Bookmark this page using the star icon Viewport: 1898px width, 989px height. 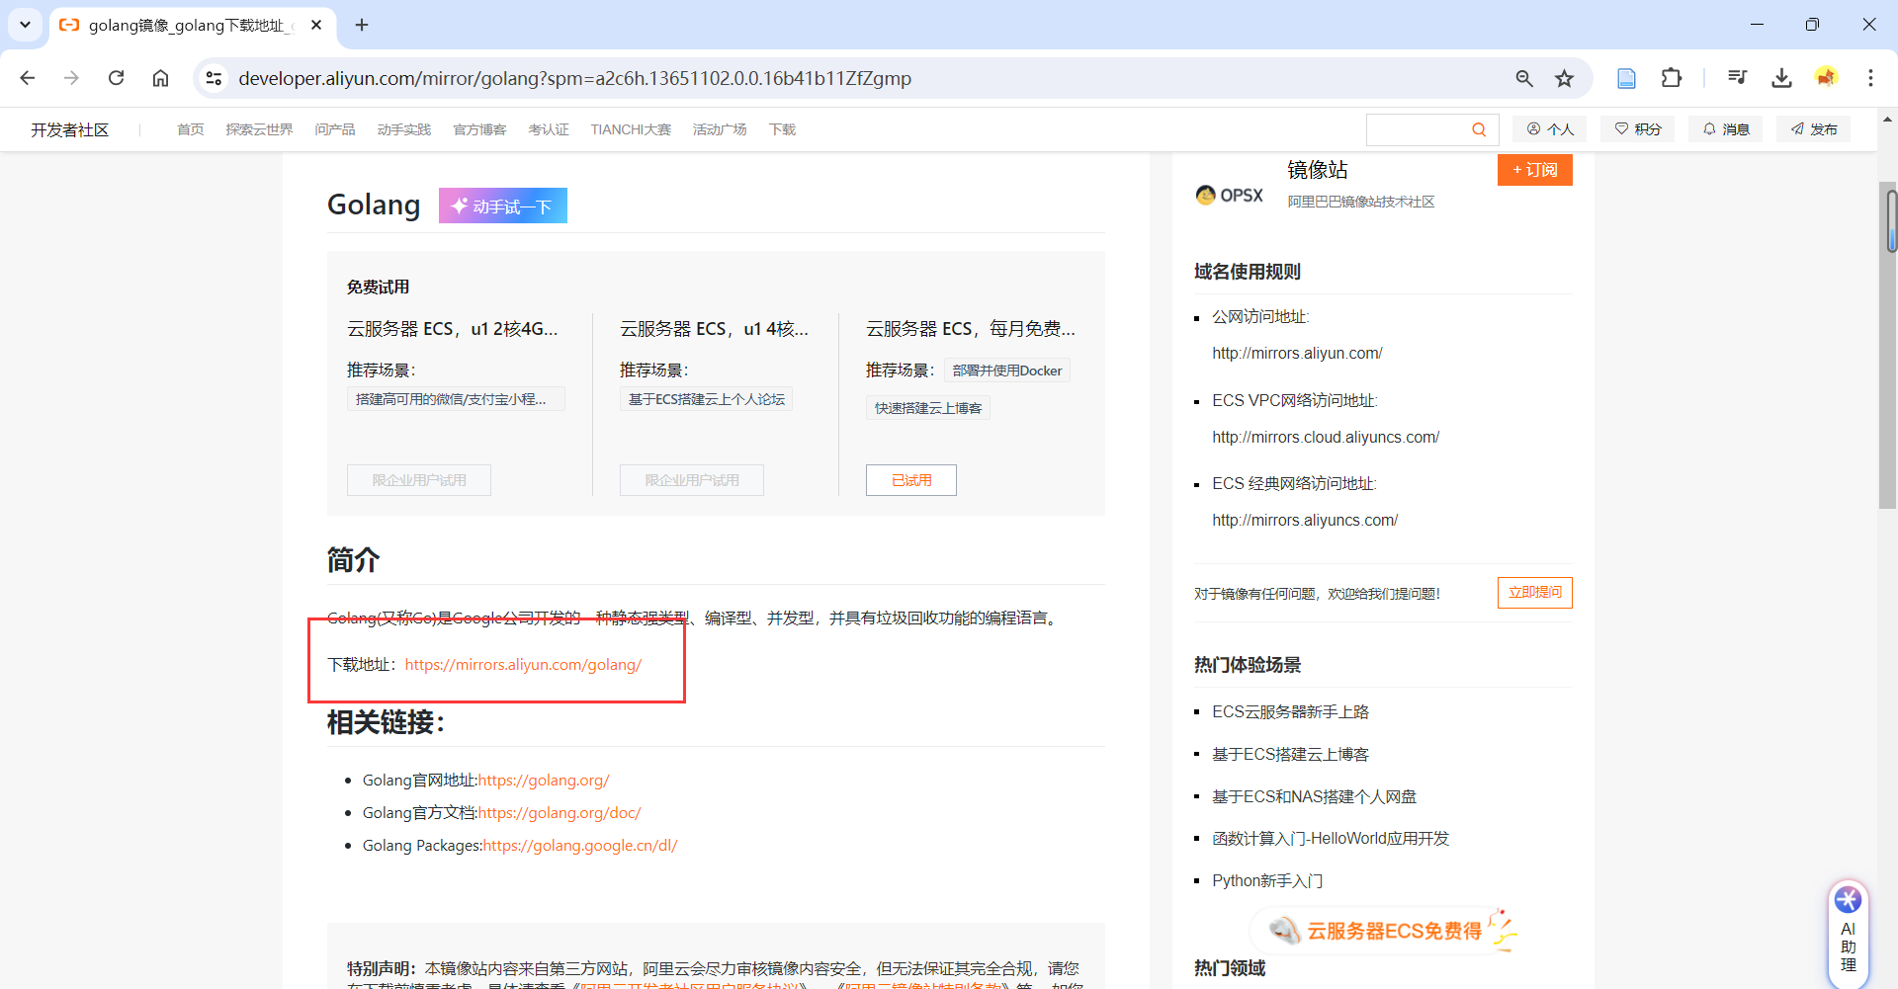[1564, 78]
